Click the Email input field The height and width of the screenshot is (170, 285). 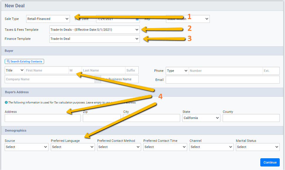pyautogui.click(x=222, y=80)
